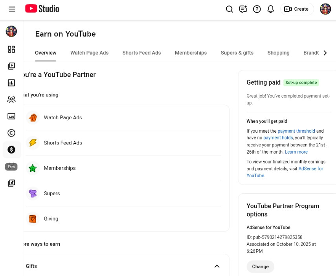Follow the AdSense for YouTube link
The width and height of the screenshot is (336, 276).
click(310, 169)
